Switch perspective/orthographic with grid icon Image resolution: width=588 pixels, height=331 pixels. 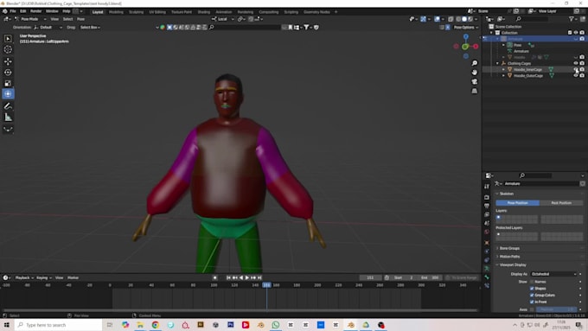pos(475,91)
